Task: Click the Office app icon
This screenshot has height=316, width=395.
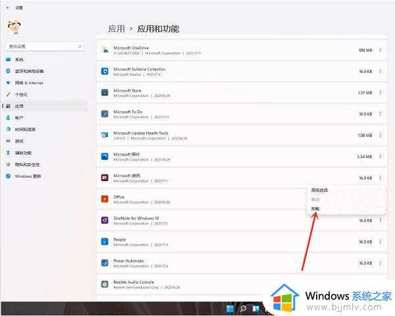Action: 105,199
